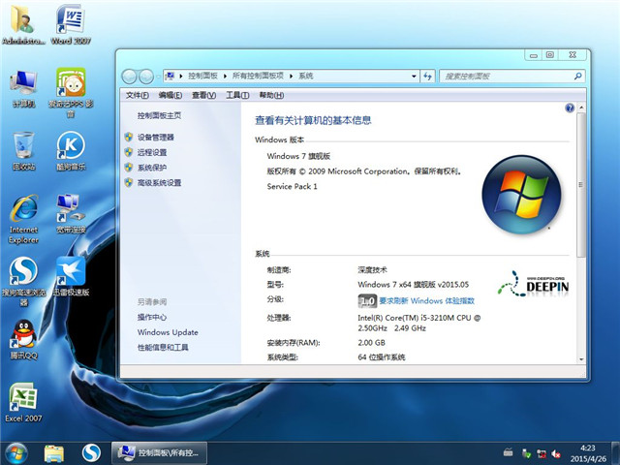The image size is (620, 465).
Task: Open the taskbar clock showing 4:23
Action: [588, 453]
